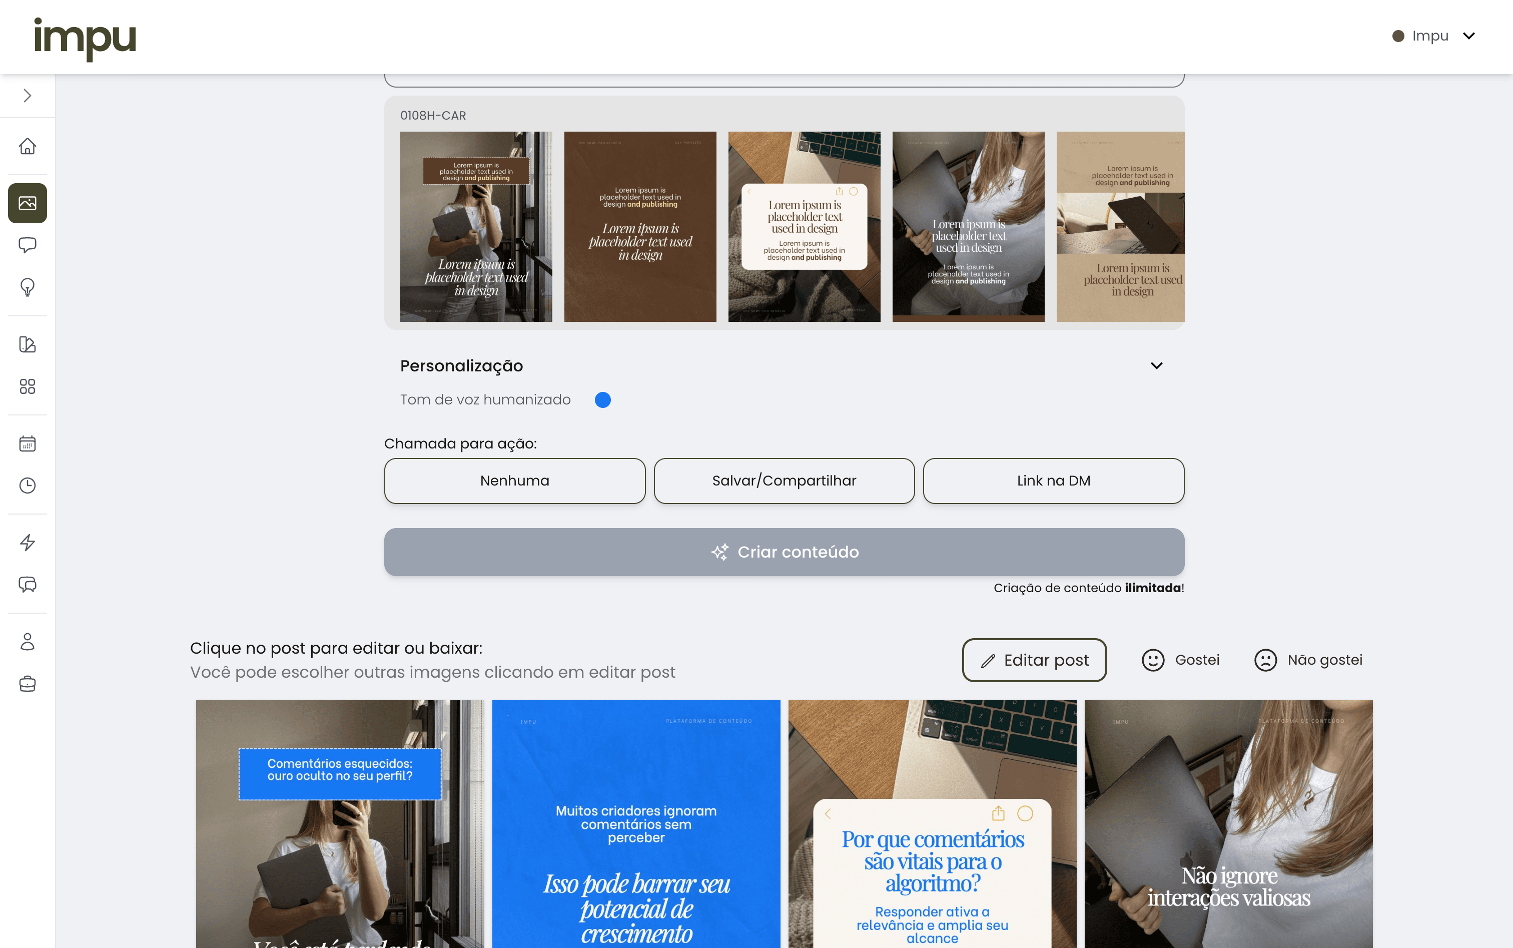Open the person profile icon
The width and height of the screenshot is (1513, 948).
(x=27, y=641)
